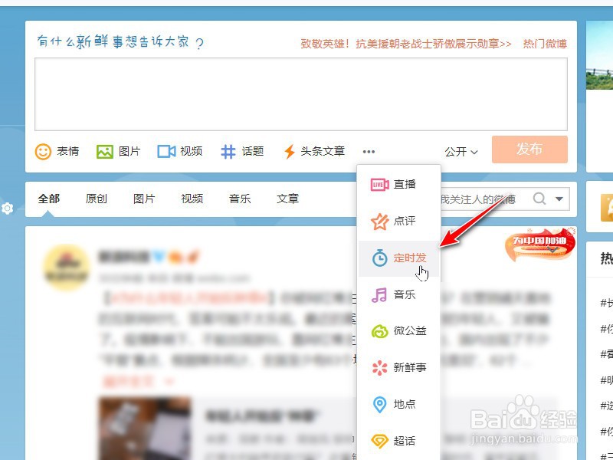This screenshot has width=613, height=460.
Task: Click the timer clock icon
Action: coord(379,258)
